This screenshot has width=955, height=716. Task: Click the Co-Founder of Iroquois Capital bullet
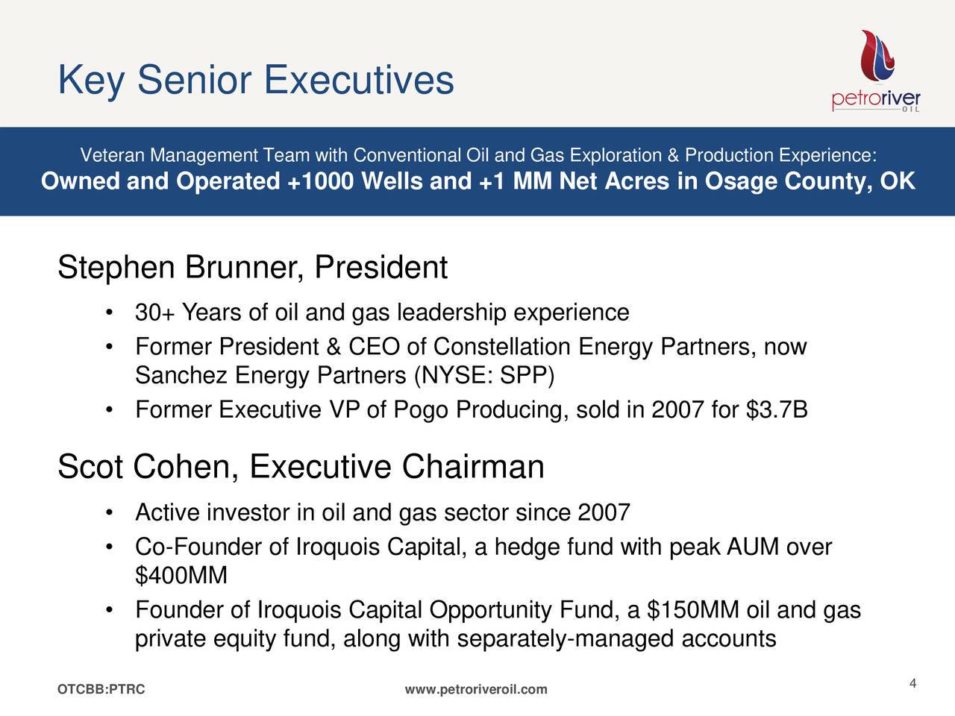483,547
